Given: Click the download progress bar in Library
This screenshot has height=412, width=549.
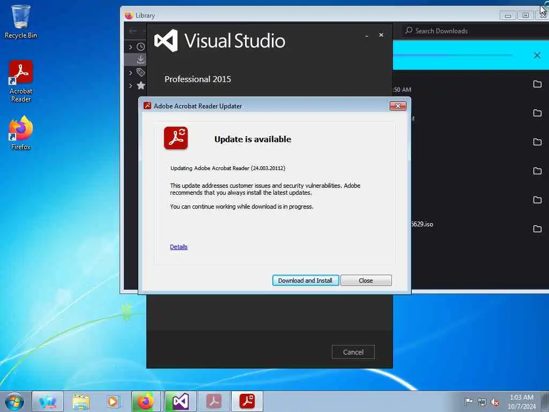Looking at the screenshot, I should (x=454, y=55).
